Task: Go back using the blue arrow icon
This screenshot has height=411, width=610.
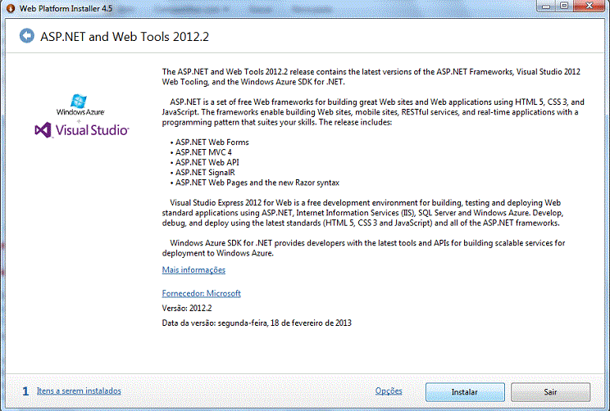Action: pos(27,36)
